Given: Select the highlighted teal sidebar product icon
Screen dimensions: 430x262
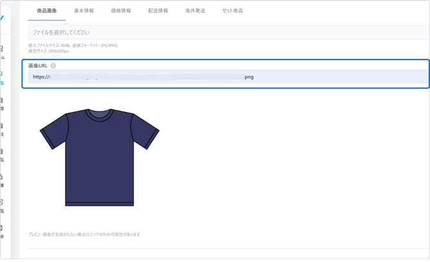Looking at the screenshot, I should [2, 78].
